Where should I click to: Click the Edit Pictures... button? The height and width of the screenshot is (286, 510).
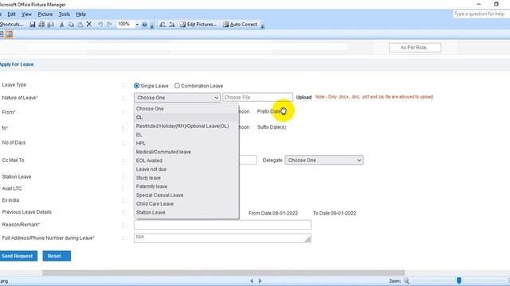click(198, 25)
